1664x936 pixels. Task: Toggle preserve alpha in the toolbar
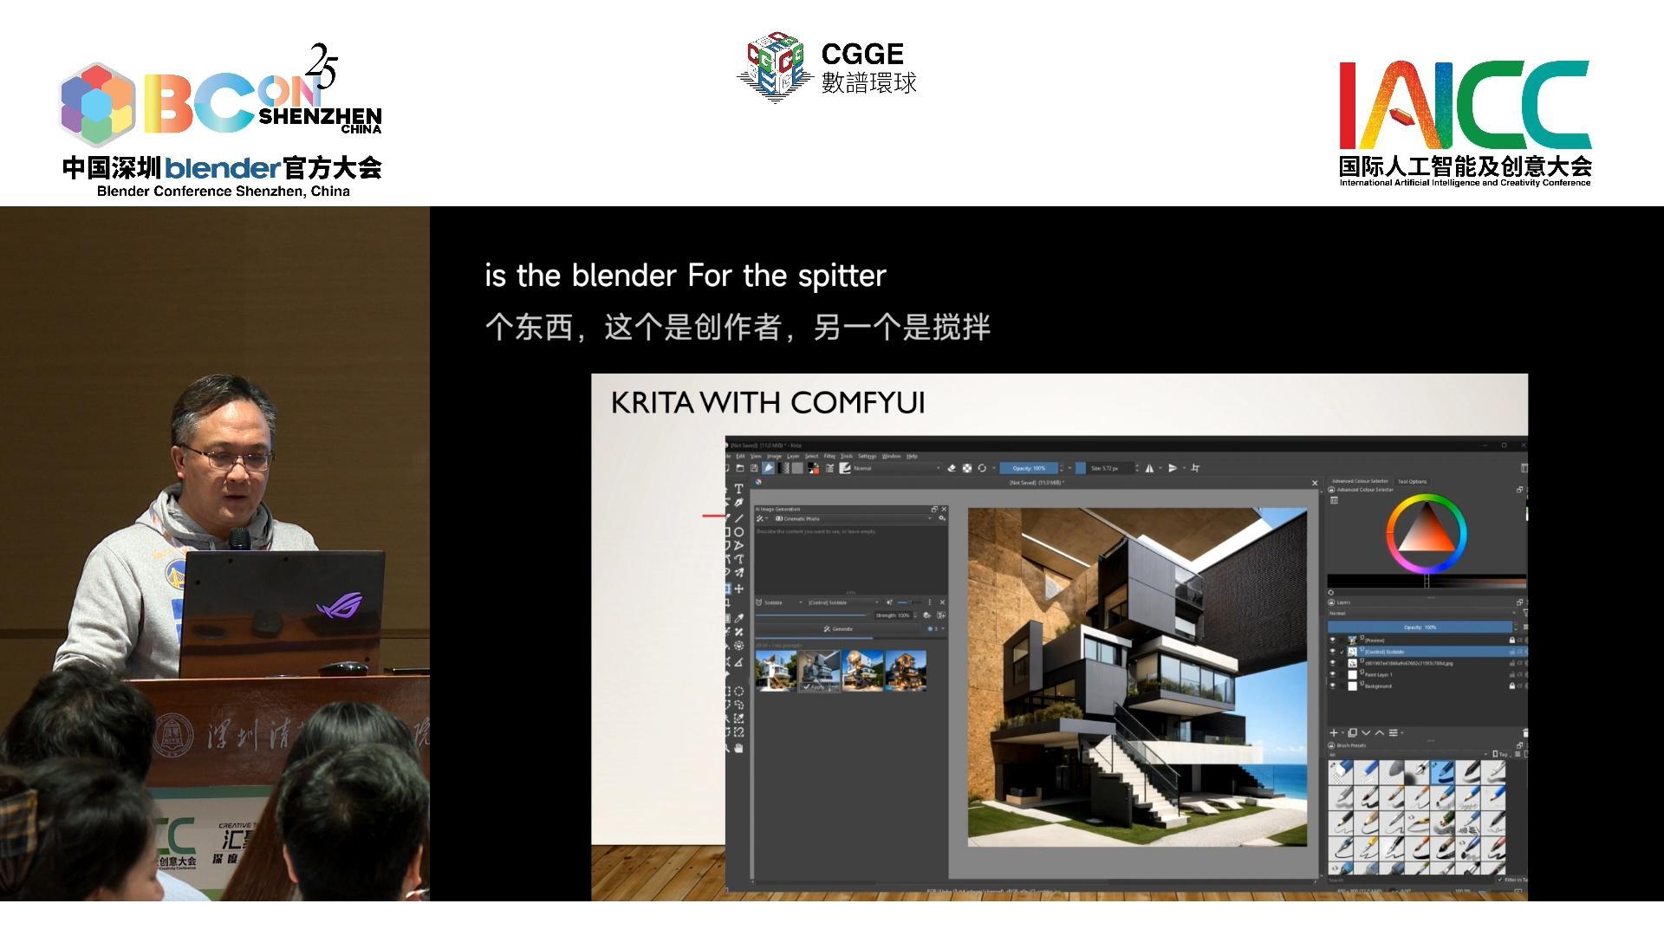click(967, 468)
